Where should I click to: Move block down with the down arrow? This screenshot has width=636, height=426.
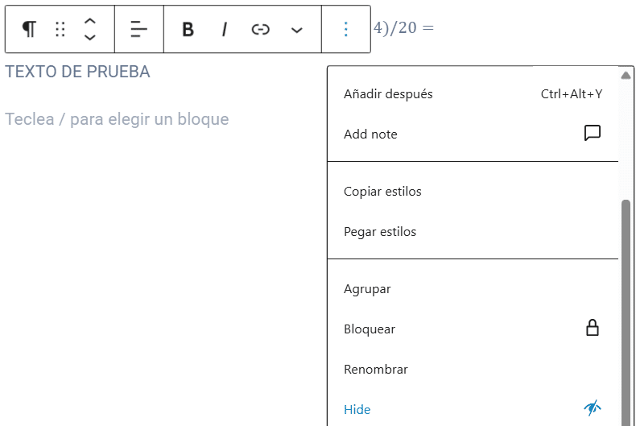click(90, 38)
